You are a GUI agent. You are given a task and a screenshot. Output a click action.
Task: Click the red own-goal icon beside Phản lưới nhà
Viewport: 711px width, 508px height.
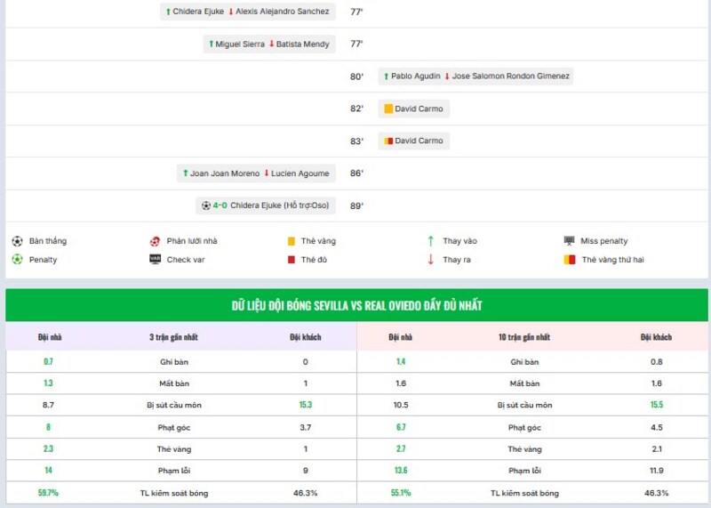pyautogui.click(x=155, y=241)
